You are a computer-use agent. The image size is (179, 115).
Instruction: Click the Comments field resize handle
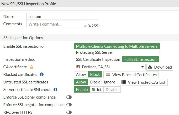click(85, 26)
